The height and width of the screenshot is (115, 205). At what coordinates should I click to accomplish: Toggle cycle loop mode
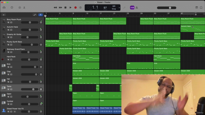(x=80, y=8)
